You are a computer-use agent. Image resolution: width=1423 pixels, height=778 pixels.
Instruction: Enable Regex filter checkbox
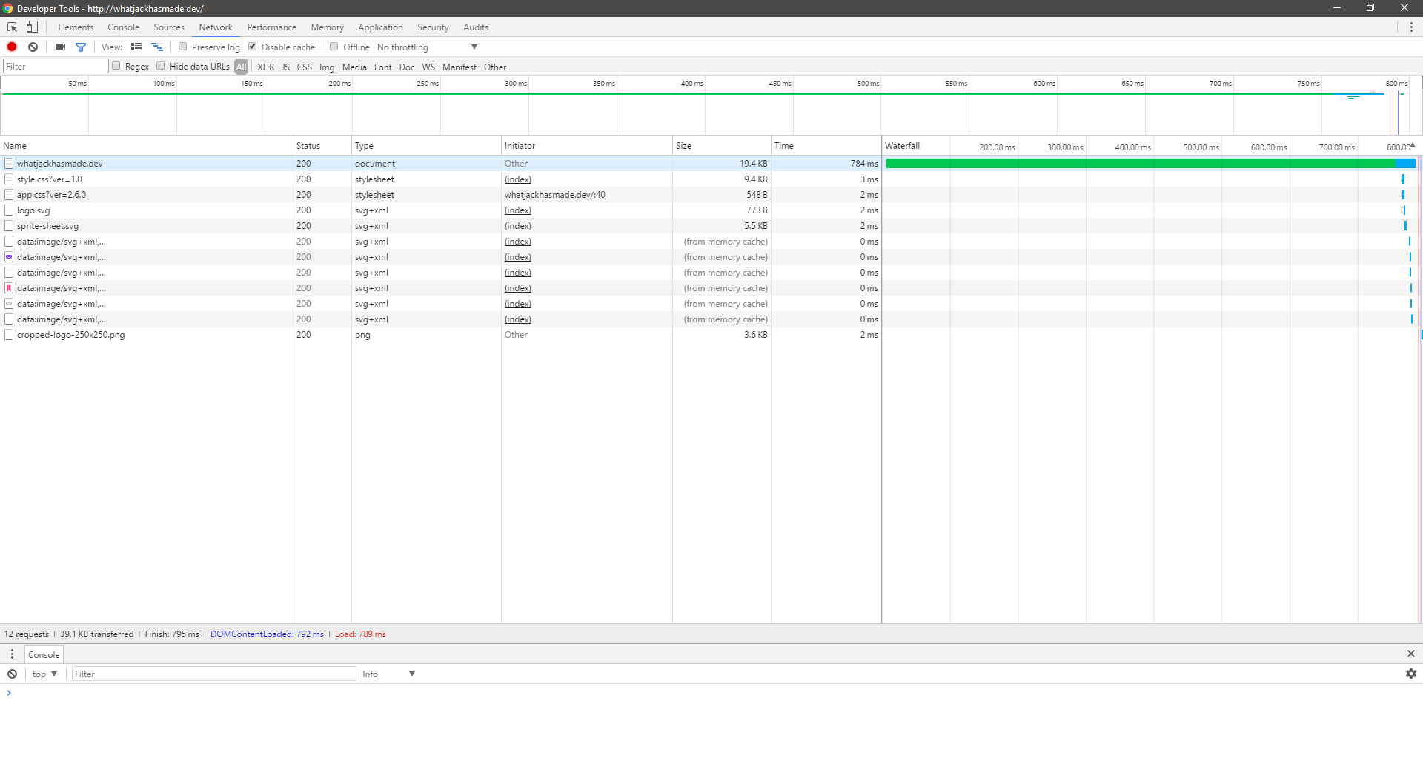pyautogui.click(x=116, y=66)
